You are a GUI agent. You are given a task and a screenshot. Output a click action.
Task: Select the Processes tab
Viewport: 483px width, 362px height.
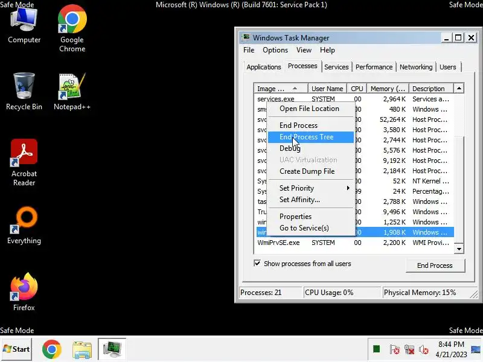pyautogui.click(x=302, y=66)
